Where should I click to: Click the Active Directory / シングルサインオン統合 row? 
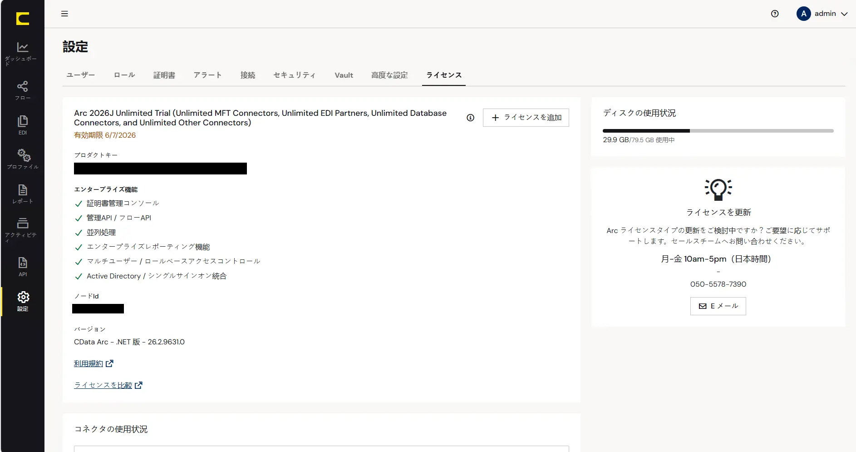point(151,276)
